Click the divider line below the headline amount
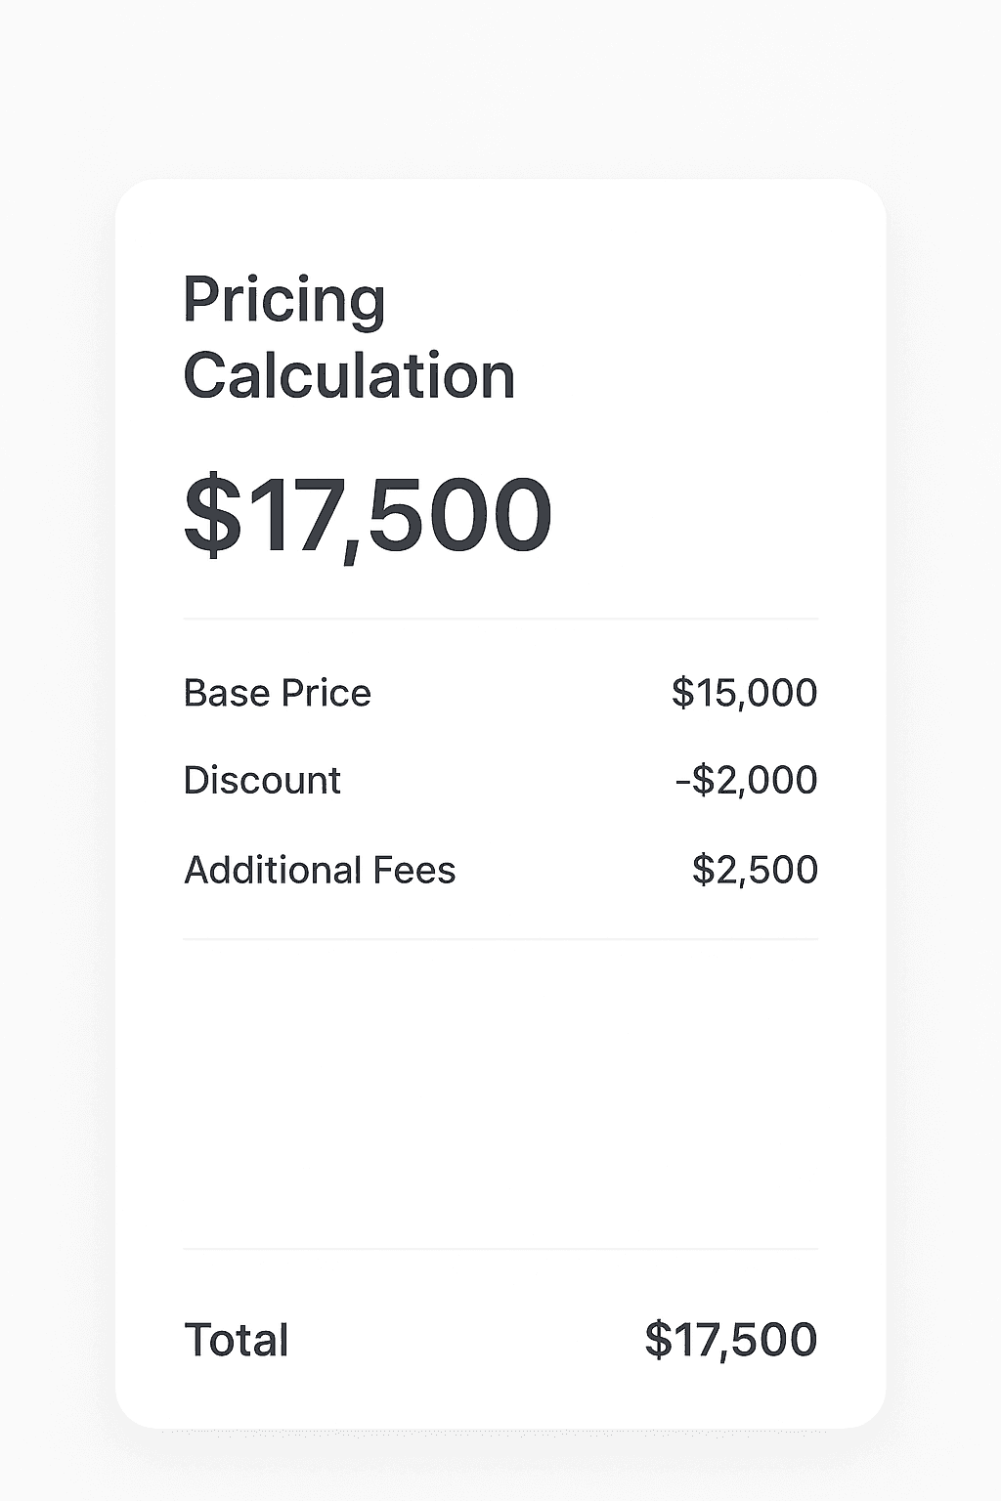This screenshot has width=1001, height=1501. (500, 619)
